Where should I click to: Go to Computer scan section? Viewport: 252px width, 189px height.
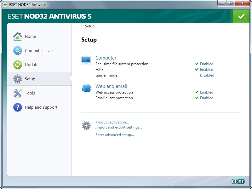39,51
